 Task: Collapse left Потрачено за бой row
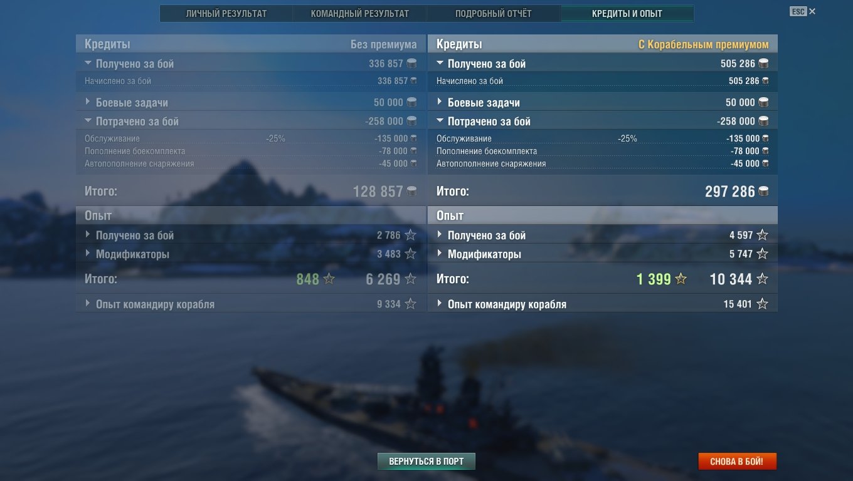251,121
